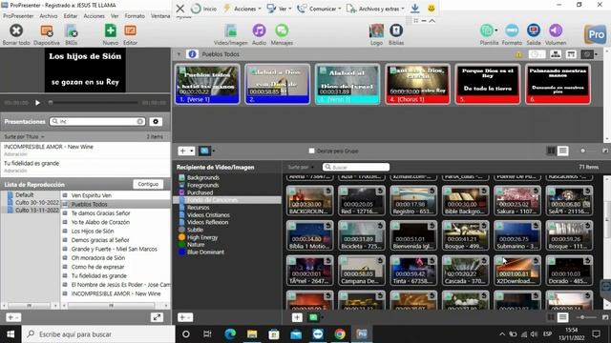
Task: Adjust Volumen via toolbar icon
Action: point(556,30)
